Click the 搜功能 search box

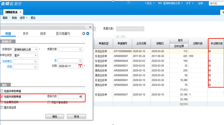[x=216, y=3]
